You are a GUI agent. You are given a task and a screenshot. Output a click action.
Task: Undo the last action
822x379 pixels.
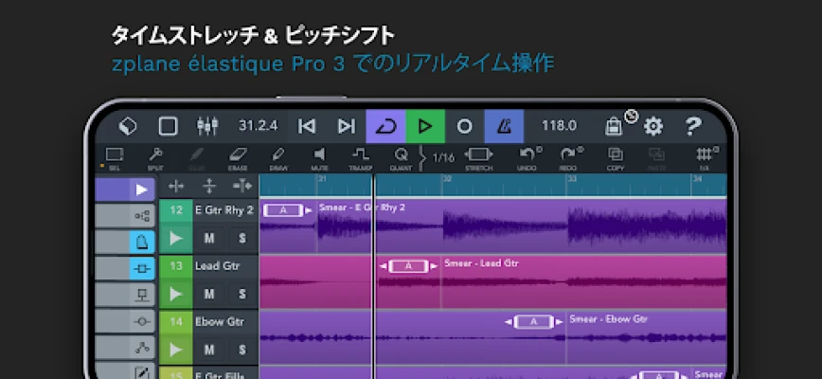[529, 155]
